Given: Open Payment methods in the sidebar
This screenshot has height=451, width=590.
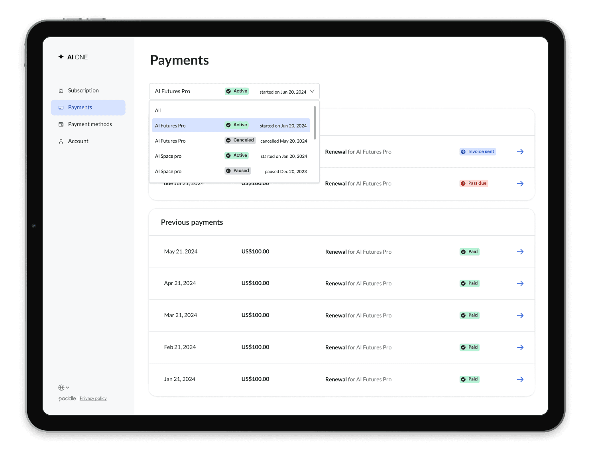Looking at the screenshot, I should tap(88, 124).
